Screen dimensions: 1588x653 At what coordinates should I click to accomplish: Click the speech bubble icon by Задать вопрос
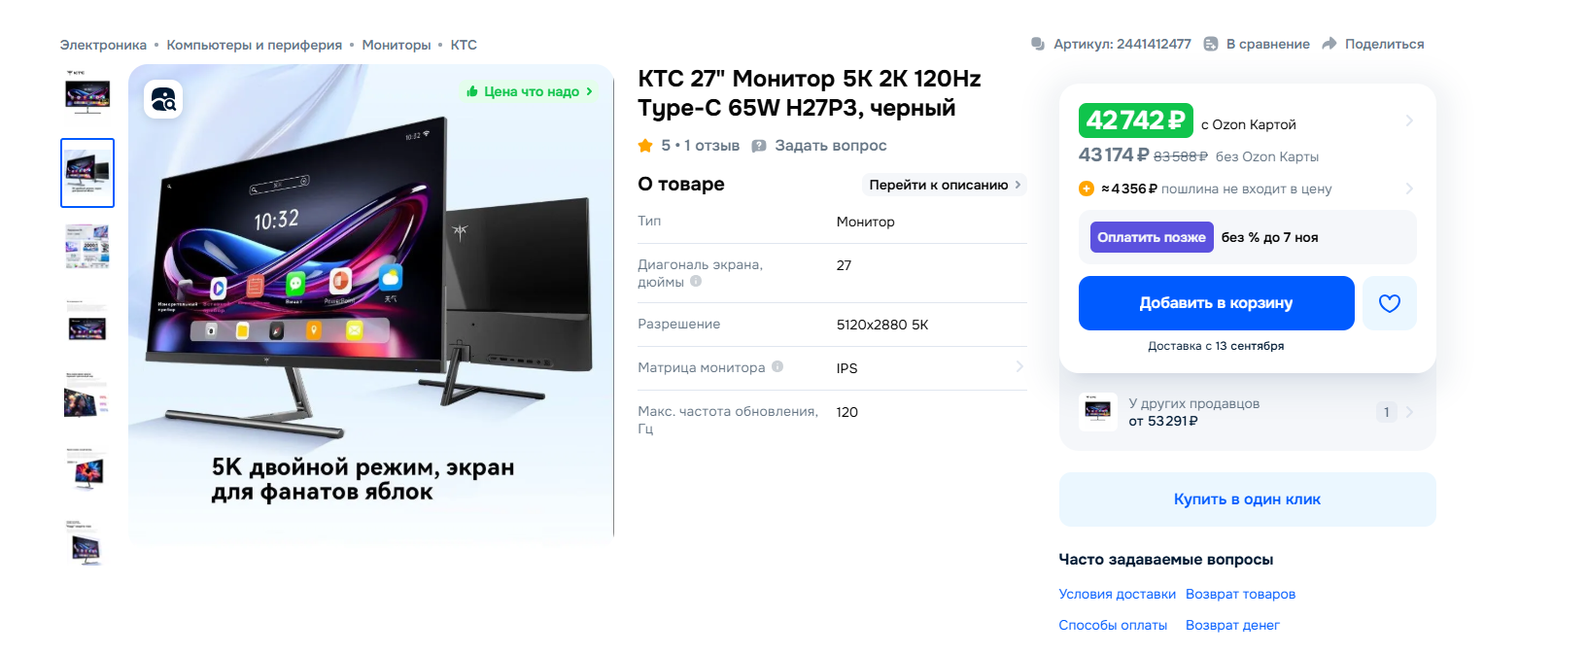(759, 146)
